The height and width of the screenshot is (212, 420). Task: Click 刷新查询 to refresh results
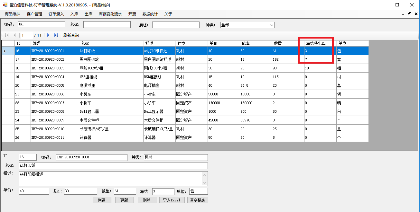tap(71, 35)
